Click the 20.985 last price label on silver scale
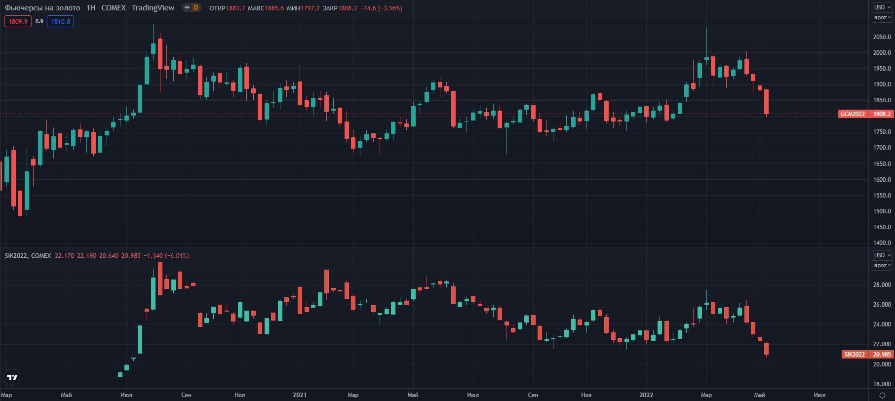The height and width of the screenshot is (401, 895). click(x=881, y=355)
